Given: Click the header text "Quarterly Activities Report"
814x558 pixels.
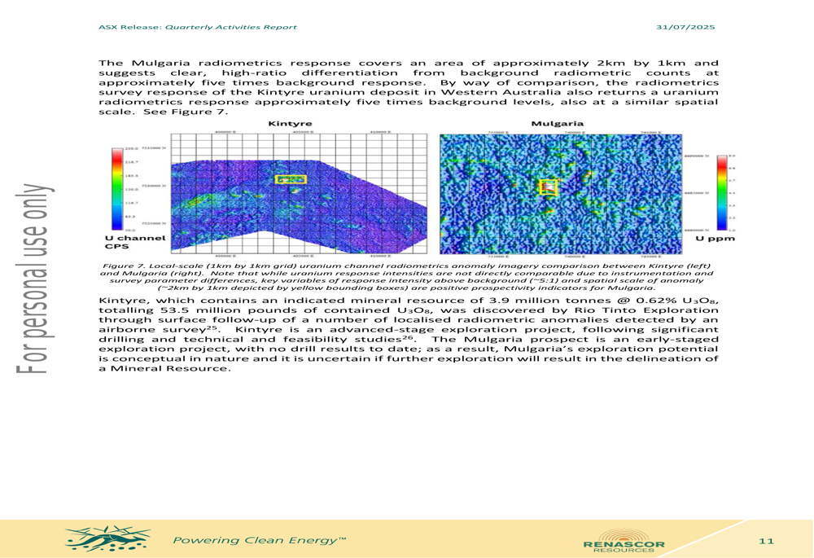Looking at the screenshot, I should click(231, 27).
